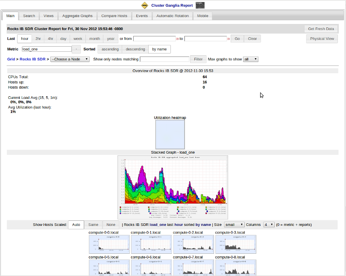Open the Size dropdown set to small
Image resolution: width=346 pixels, height=276 pixels.
click(234, 225)
